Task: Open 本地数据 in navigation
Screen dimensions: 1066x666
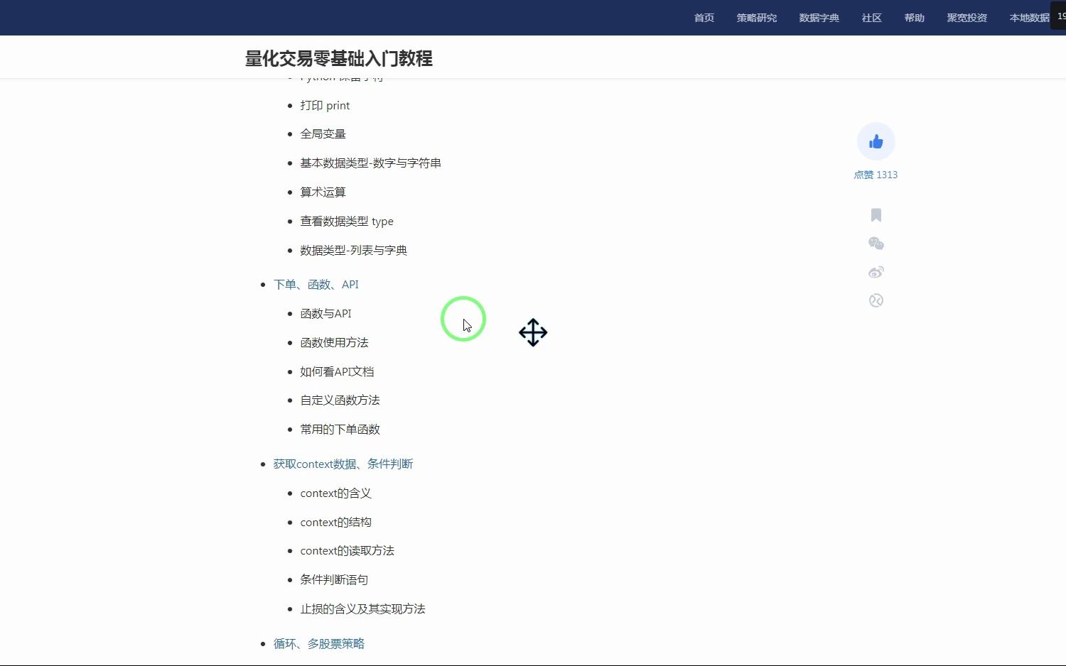Action: pos(1030,18)
